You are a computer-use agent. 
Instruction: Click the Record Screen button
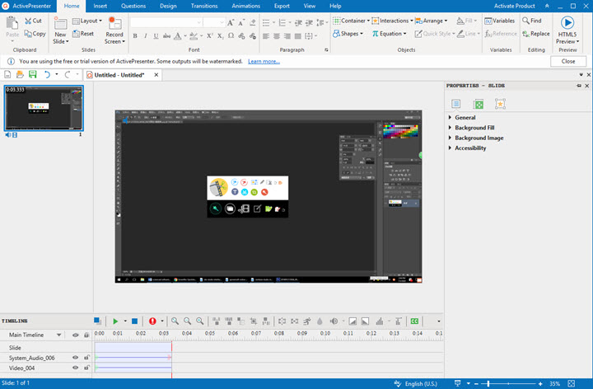pos(114,25)
